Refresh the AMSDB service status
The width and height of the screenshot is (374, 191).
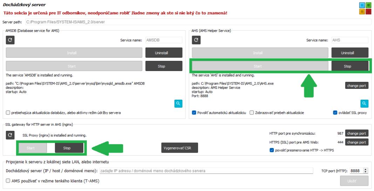coord(9,40)
